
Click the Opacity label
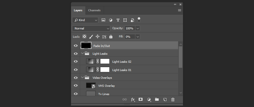tap(118, 28)
